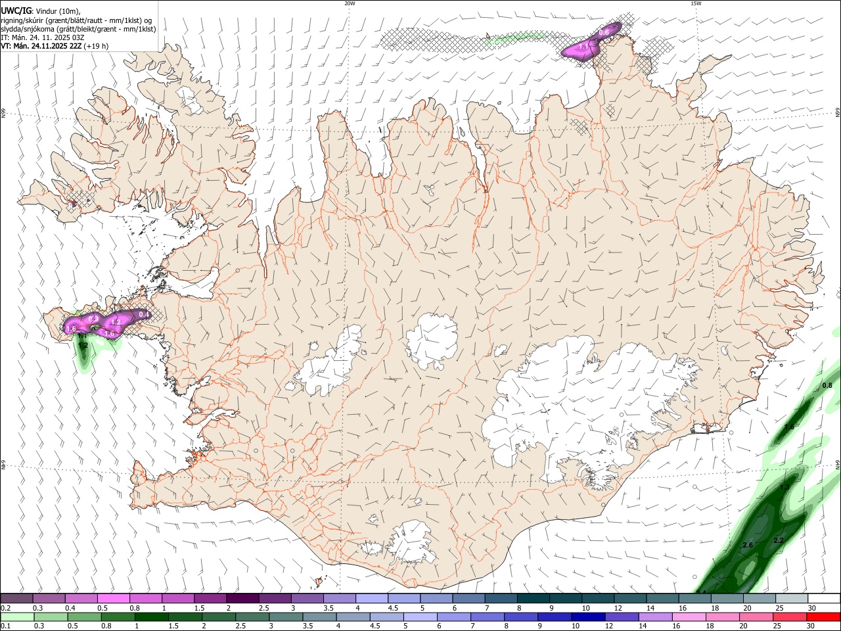
Task: Pick the snow legend swatch labeled 6
Action: pyautogui.click(x=469, y=598)
